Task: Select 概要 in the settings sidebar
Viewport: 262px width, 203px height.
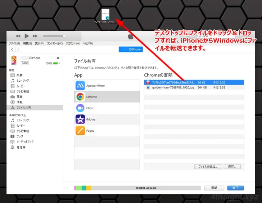Action: pos(19,75)
